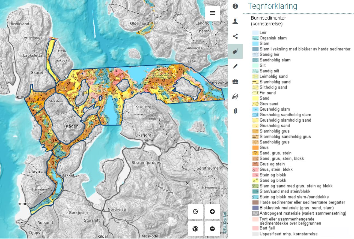Click the Tegnforklaring panel heading
Viewport: 354px width, 239px height.
click(272, 6)
